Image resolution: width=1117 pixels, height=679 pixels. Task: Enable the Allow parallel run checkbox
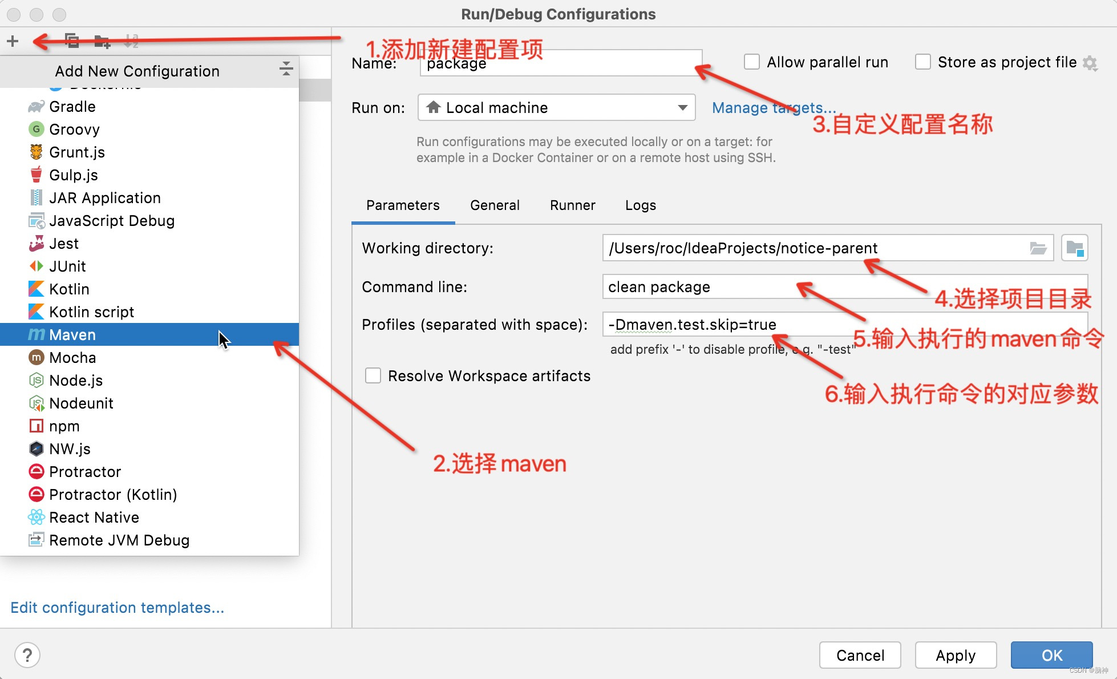(x=752, y=62)
